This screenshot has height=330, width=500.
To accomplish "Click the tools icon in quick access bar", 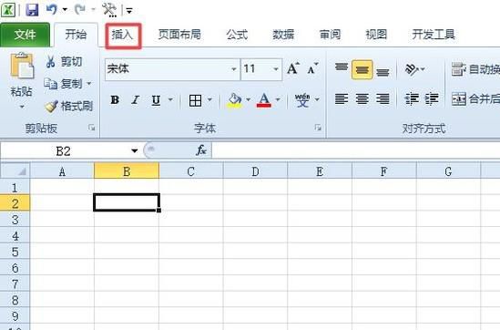I will click(x=109, y=9).
